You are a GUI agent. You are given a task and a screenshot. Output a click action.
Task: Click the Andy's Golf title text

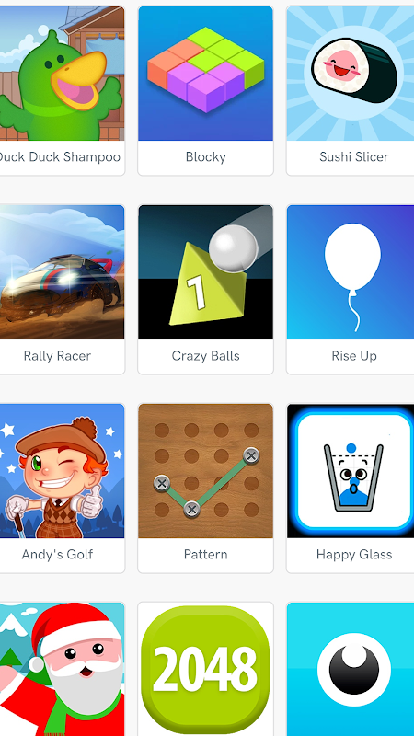57,555
